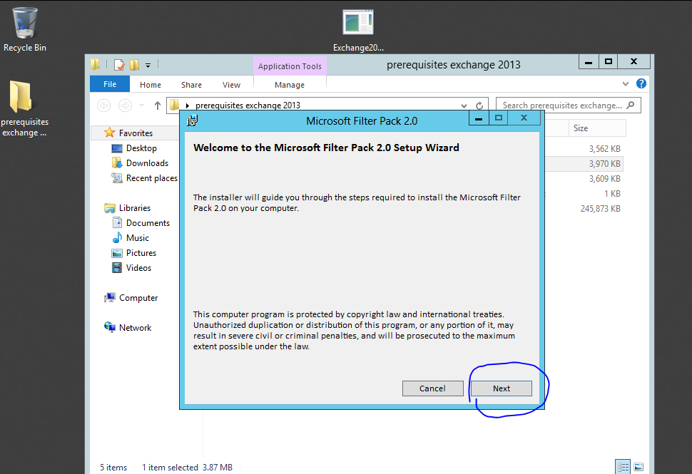Refresh the folder with the refresh icon
The width and height of the screenshot is (692, 474).
(x=479, y=105)
